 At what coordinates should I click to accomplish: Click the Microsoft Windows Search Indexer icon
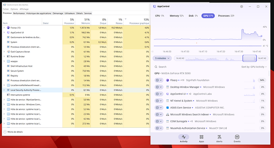tap(168, 115)
